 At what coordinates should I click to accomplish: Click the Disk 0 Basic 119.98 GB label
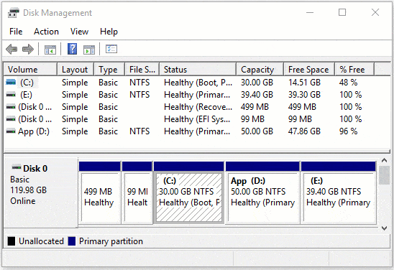tap(40, 192)
